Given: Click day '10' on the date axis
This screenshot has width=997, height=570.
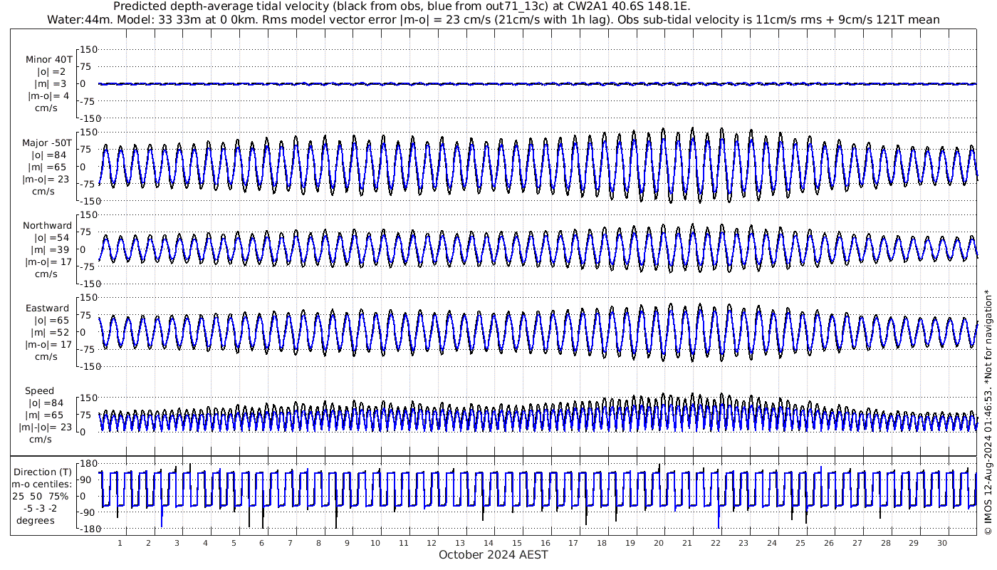Looking at the screenshot, I should click(x=375, y=542).
